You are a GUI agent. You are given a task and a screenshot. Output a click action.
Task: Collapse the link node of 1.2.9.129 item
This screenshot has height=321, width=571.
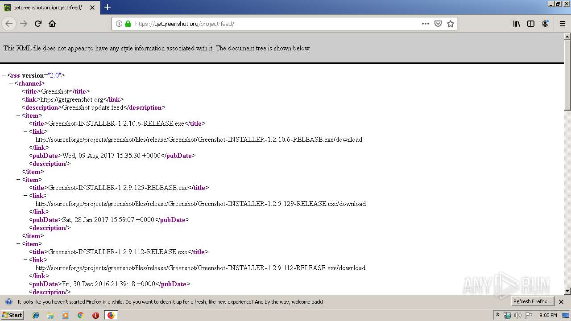coord(25,196)
